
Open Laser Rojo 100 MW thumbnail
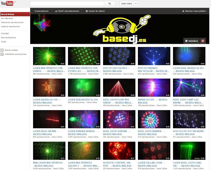pyautogui.click(x=49, y=119)
